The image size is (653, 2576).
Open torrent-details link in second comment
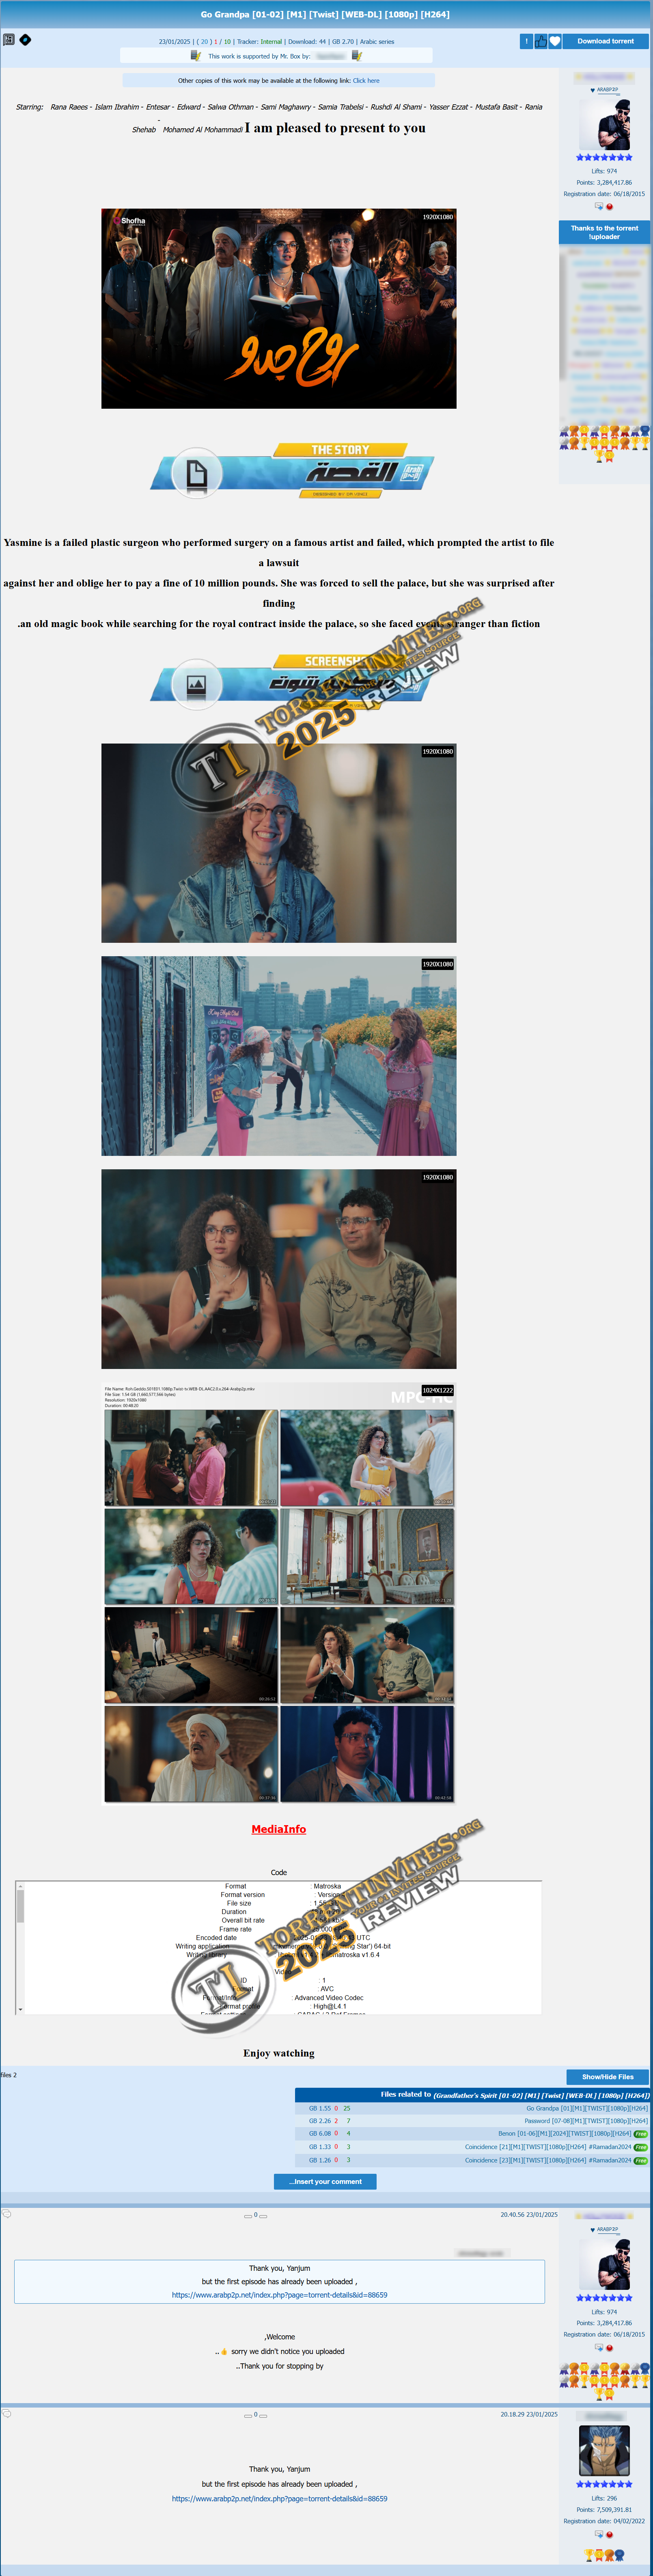pyautogui.click(x=279, y=2498)
